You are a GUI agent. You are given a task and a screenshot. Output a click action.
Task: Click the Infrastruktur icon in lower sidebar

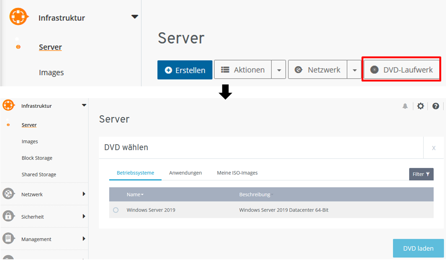coord(8,105)
